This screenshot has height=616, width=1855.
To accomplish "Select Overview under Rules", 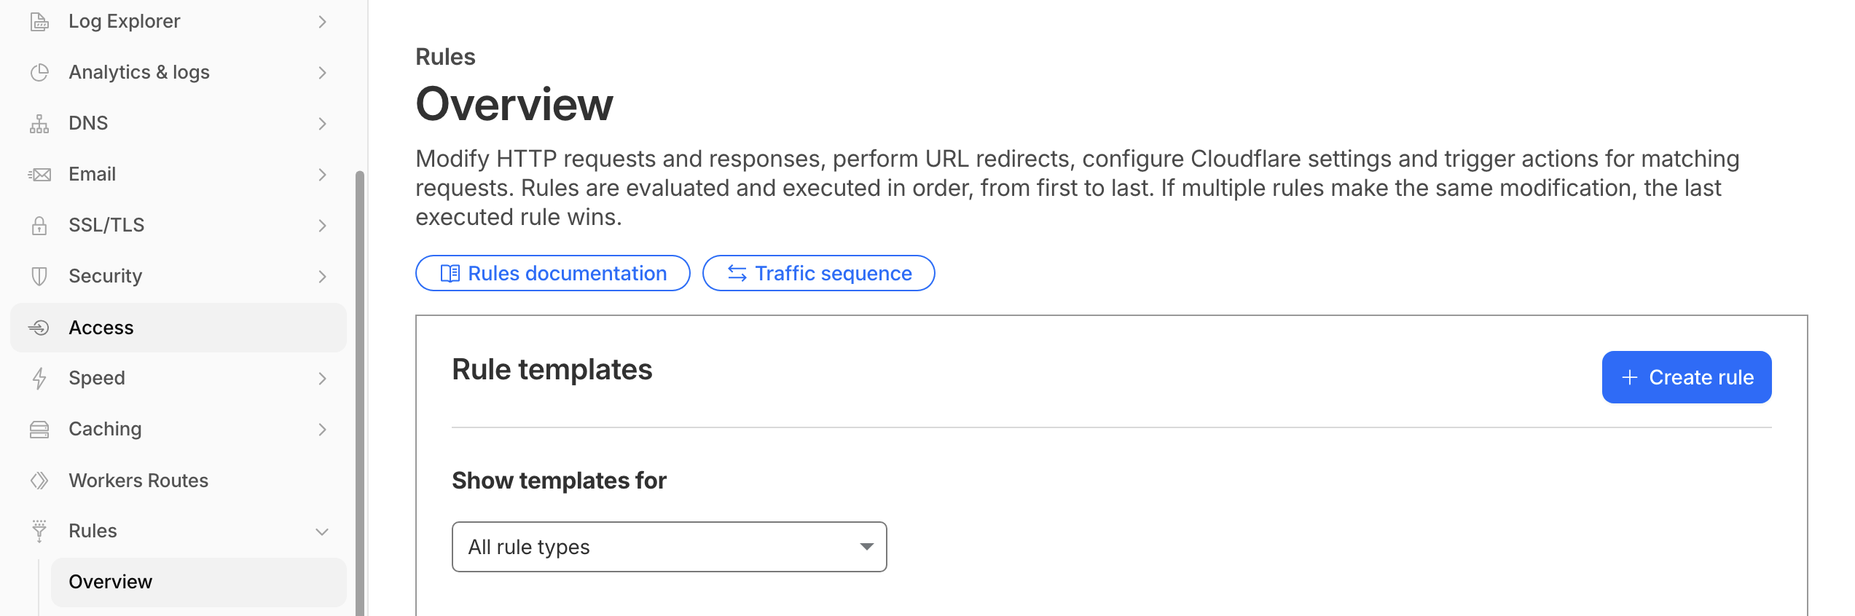I will click(x=198, y=582).
